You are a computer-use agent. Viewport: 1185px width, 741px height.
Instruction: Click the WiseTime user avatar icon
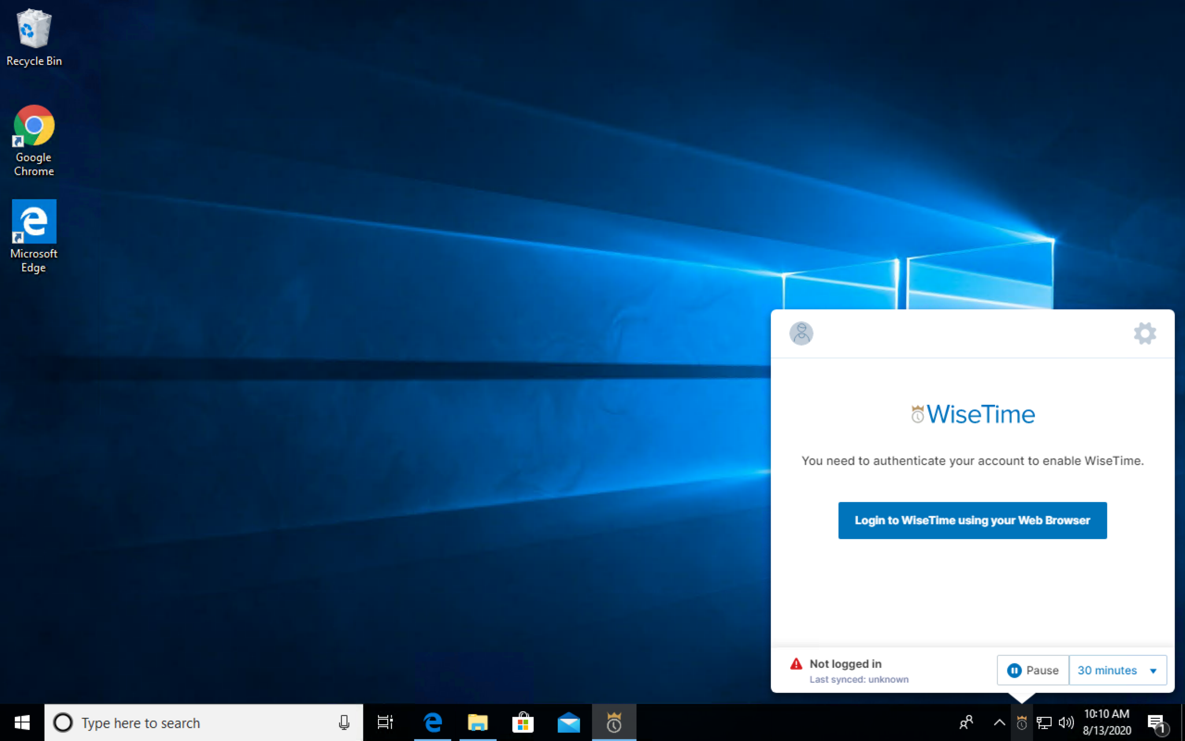click(x=801, y=333)
